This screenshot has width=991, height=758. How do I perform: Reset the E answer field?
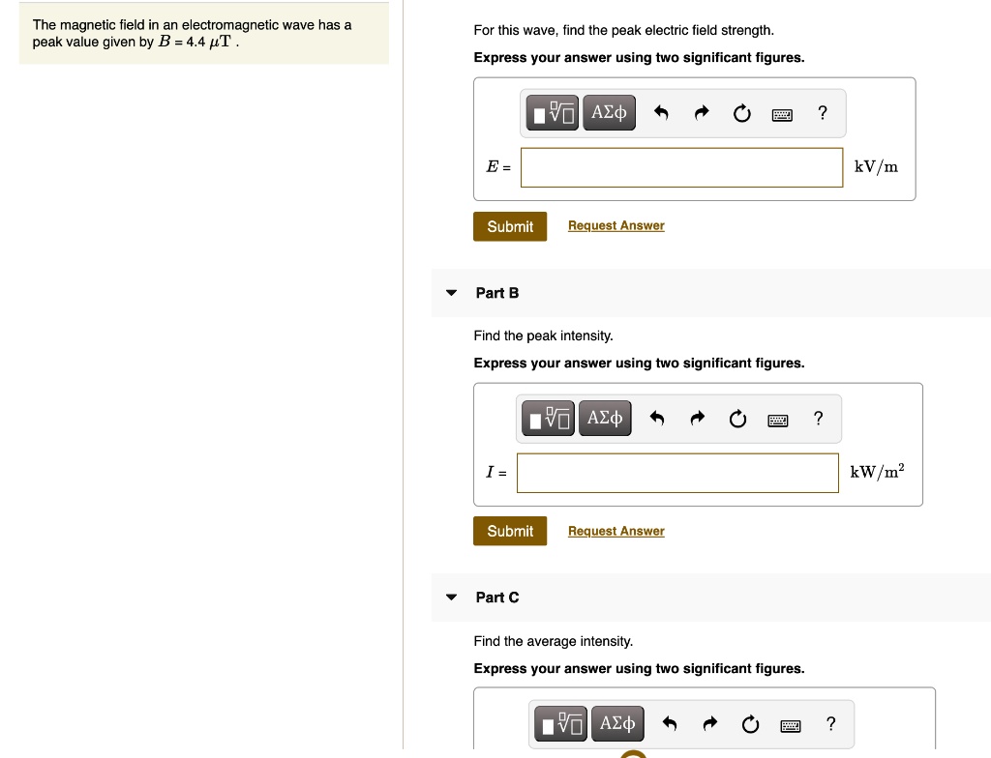tap(742, 113)
